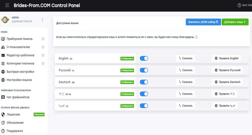Expand the Редактор шаблонов submenu
This screenshot has height=135, width=252.
click(43, 55)
